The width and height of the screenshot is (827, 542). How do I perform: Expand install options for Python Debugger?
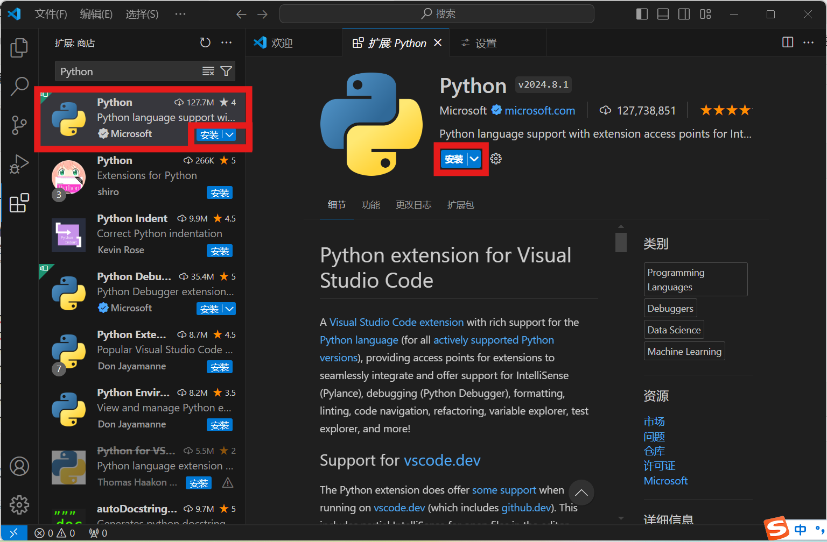pos(229,309)
